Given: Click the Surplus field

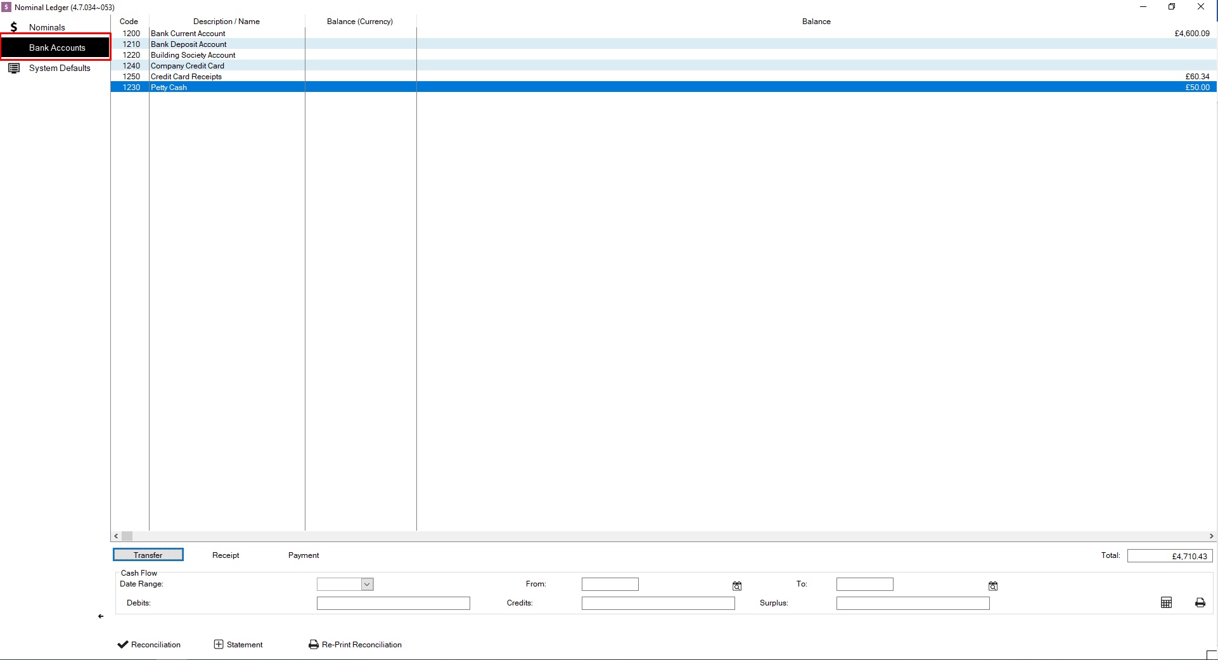Looking at the screenshot, I should point(913,603).
